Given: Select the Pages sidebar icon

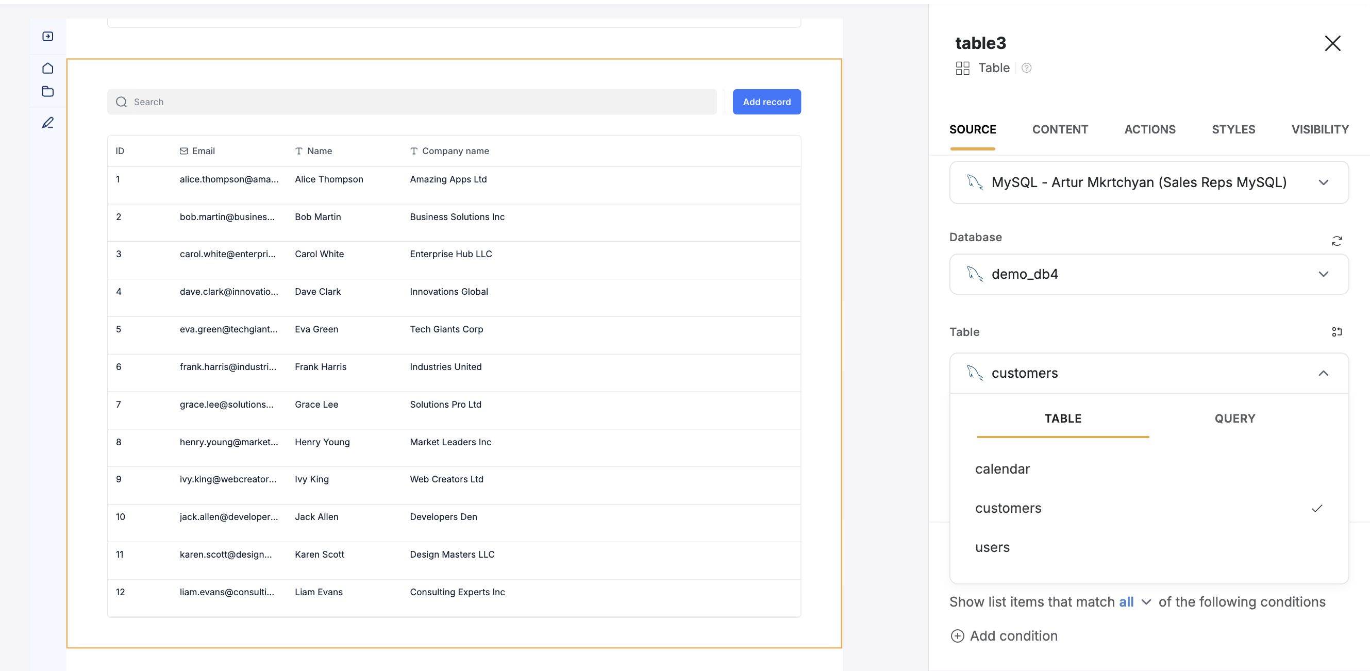Looking at the screenshot, I should tap(47, 36).
